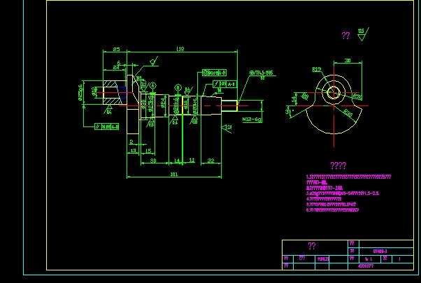
Task: Select the hatched upper sleeve section
Action: 110,85
